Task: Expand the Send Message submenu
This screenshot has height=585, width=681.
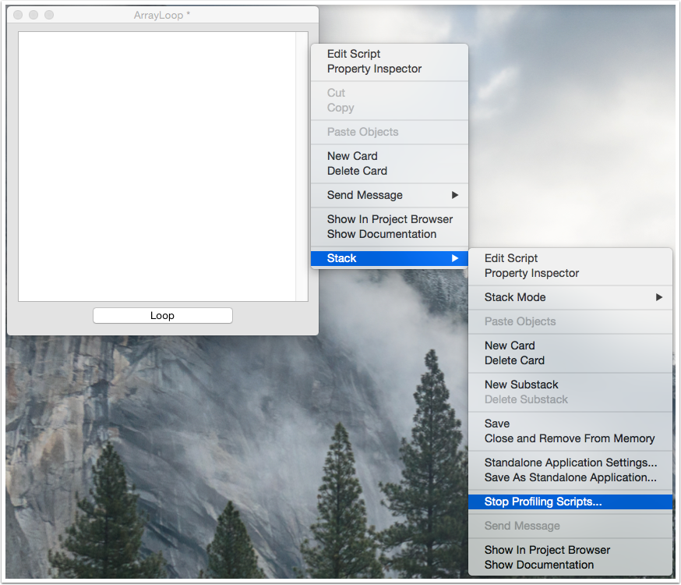Action: (x=364, y=195)
